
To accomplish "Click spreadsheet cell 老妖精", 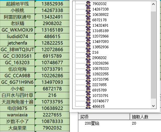I will pos(17,23).
